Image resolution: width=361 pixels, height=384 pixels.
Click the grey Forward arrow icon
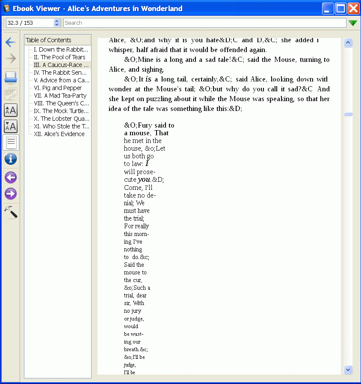click(x=11, y=58)
